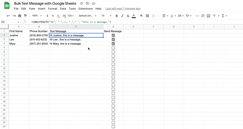The width and height of the screenshot is (243, 129).
Task: Print the spreadsheet with the printer icon
Action: coord(20,16)
